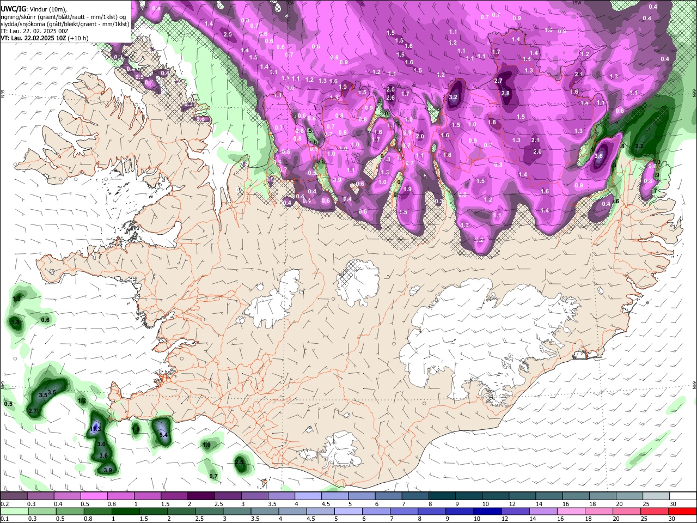697x523 pixels.
Task: Select the 'rigning/skúrir' rain legend description line
Action: [64, 16]
